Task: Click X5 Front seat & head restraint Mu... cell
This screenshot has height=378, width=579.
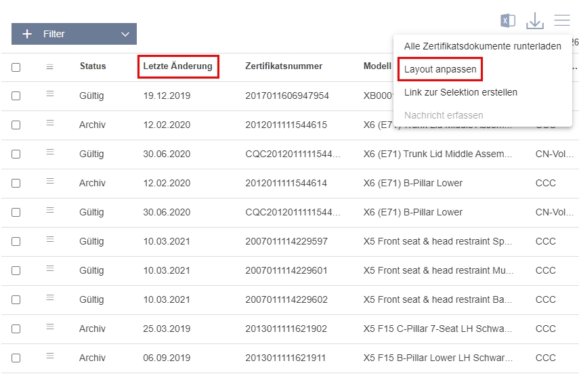Action: [438, 270]
